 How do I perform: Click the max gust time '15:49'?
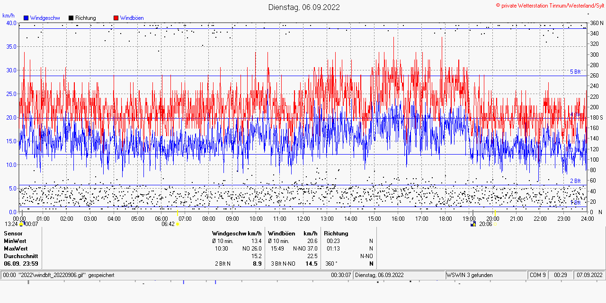277,249
